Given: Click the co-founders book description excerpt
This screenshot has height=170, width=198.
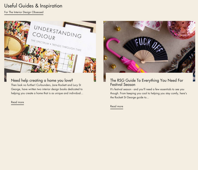Looking at the screenshot, I should pyautogui.click(x=47, y=89).
